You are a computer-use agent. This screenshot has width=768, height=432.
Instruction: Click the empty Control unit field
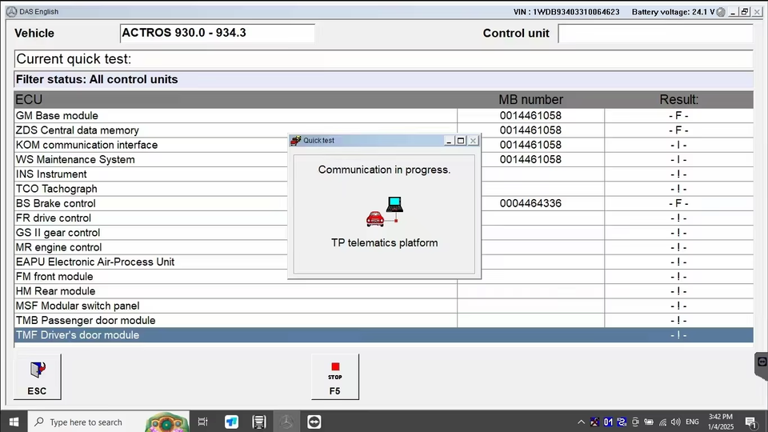[x=655, y=34]
